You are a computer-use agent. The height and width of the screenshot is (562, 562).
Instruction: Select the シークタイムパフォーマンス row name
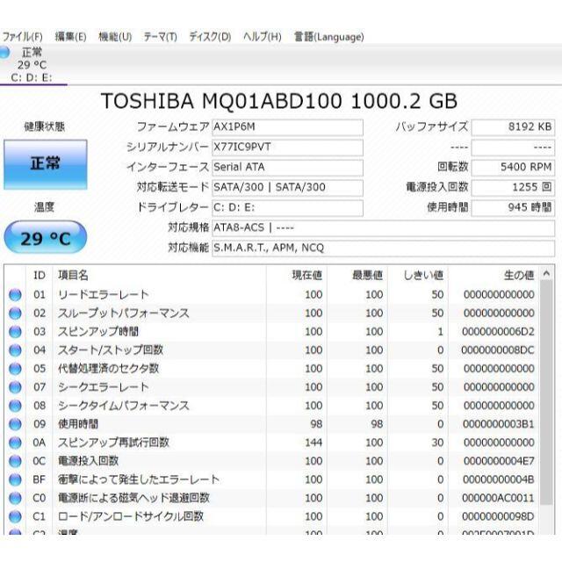(124, 406)
